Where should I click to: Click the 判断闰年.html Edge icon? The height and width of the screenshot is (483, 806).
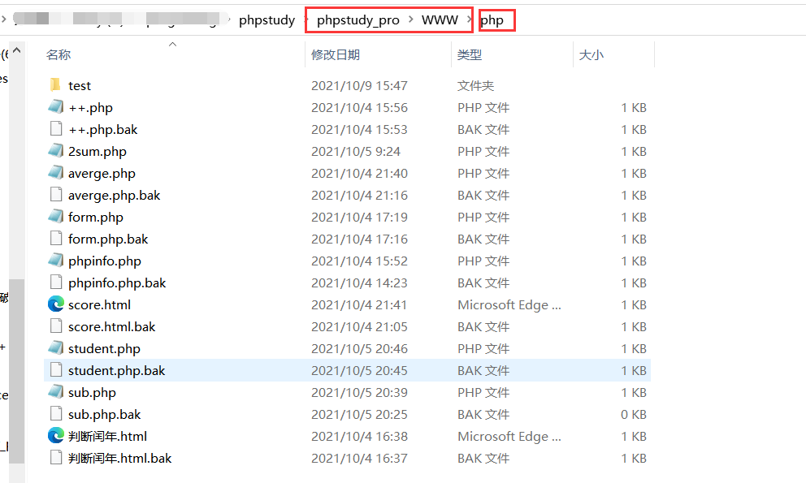[55, 436]
